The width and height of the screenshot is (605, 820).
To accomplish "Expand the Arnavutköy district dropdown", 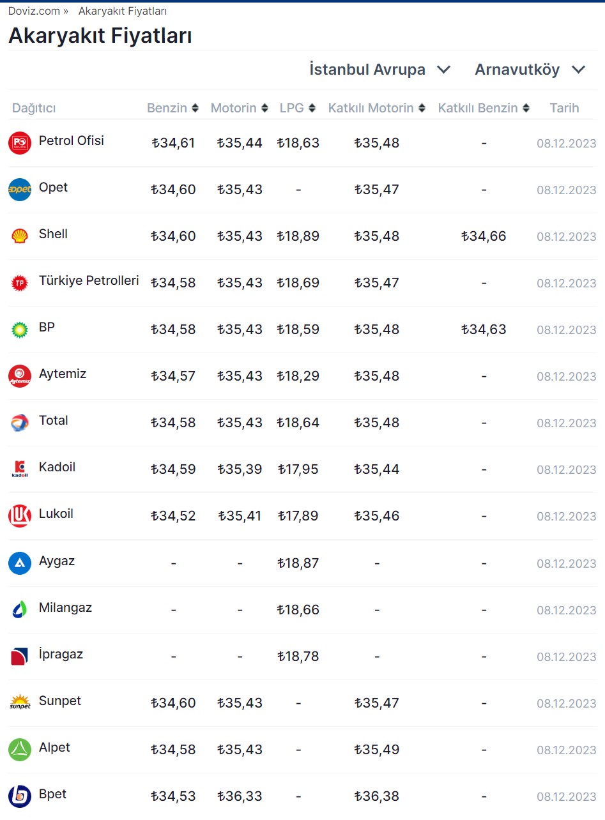I will (x=530, y=70).
